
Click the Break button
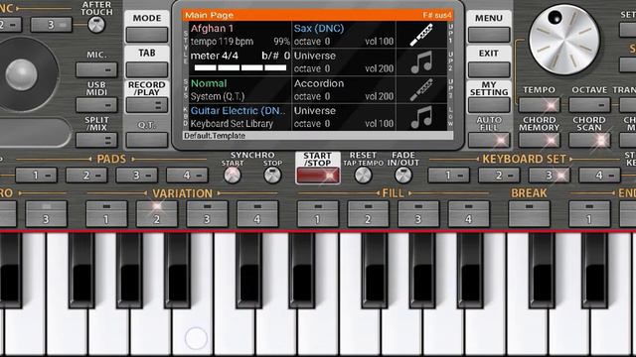[530, 214]
